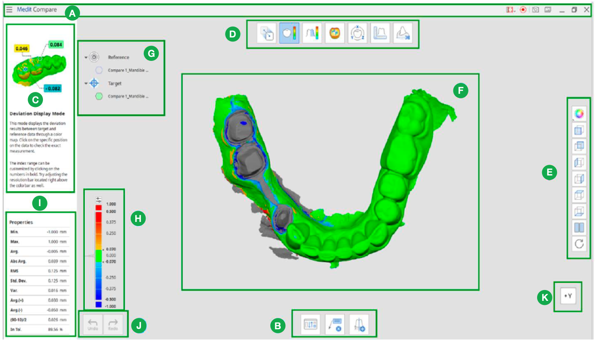
Task: Open the data alignment tool in top toolbar
Action: (x=267, y=33)
